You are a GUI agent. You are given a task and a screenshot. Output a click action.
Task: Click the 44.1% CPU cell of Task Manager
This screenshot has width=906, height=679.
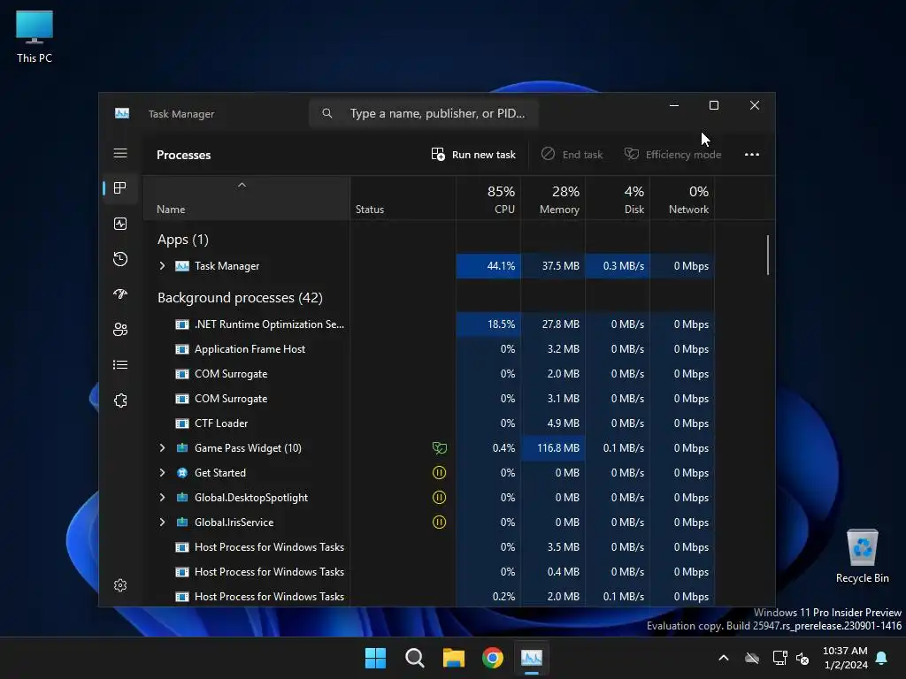(488, 266)
